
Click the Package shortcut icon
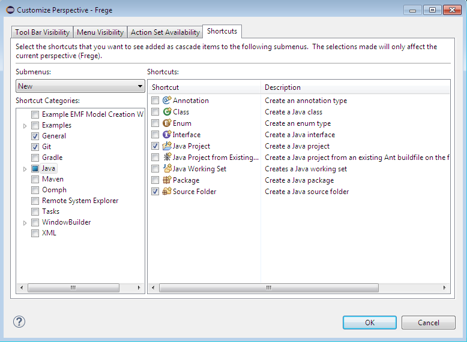click(167, 180)
